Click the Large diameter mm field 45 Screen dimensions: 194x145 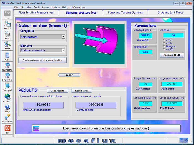point(145,84)
